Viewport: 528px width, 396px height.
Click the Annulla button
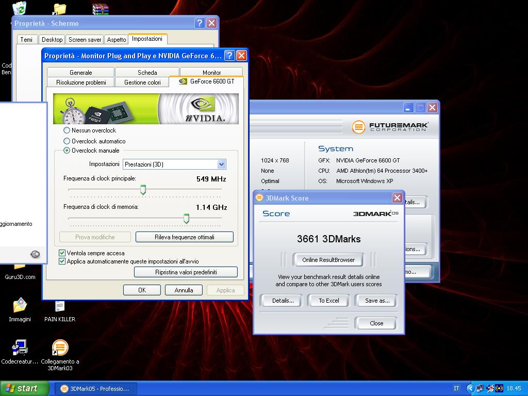pos(184,290)
